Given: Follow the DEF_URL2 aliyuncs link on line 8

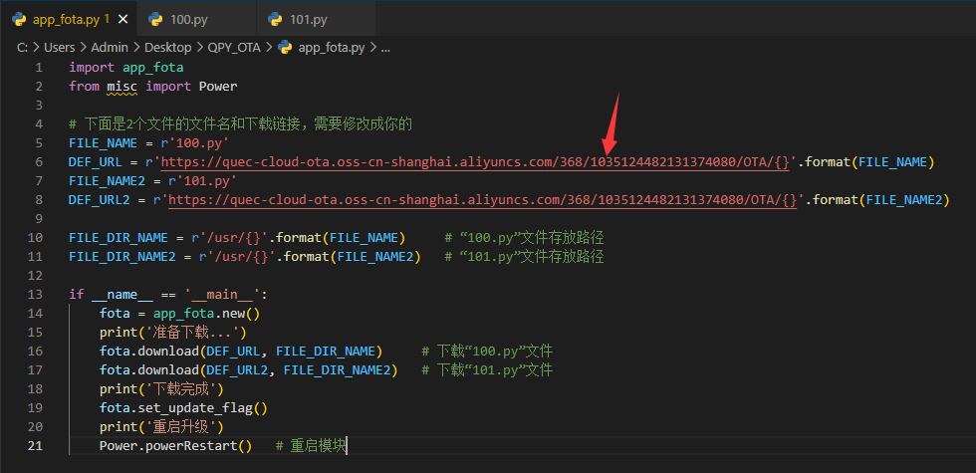Looking at the screenshot, I should (485, 199).
